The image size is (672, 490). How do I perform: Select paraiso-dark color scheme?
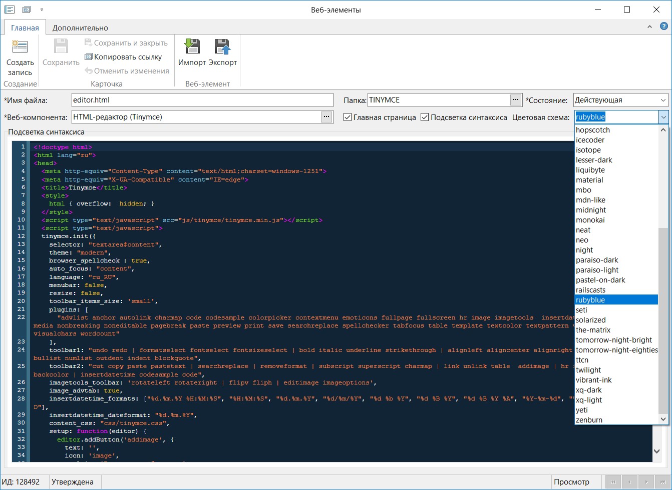click(616, 260)
